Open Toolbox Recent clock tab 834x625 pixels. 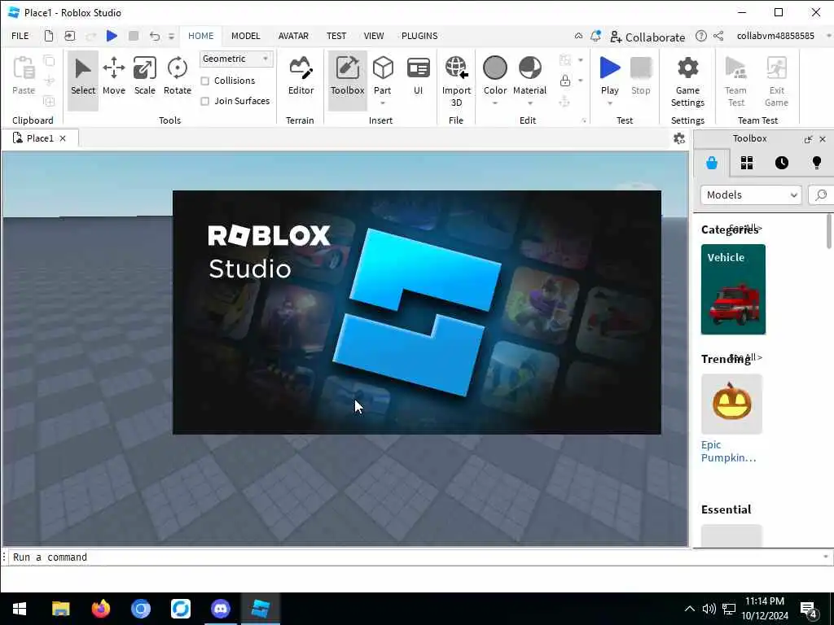point(781,163)
